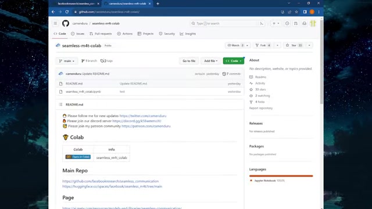
Task: Open the GitHub home logo
Action: tap(66, 23)
